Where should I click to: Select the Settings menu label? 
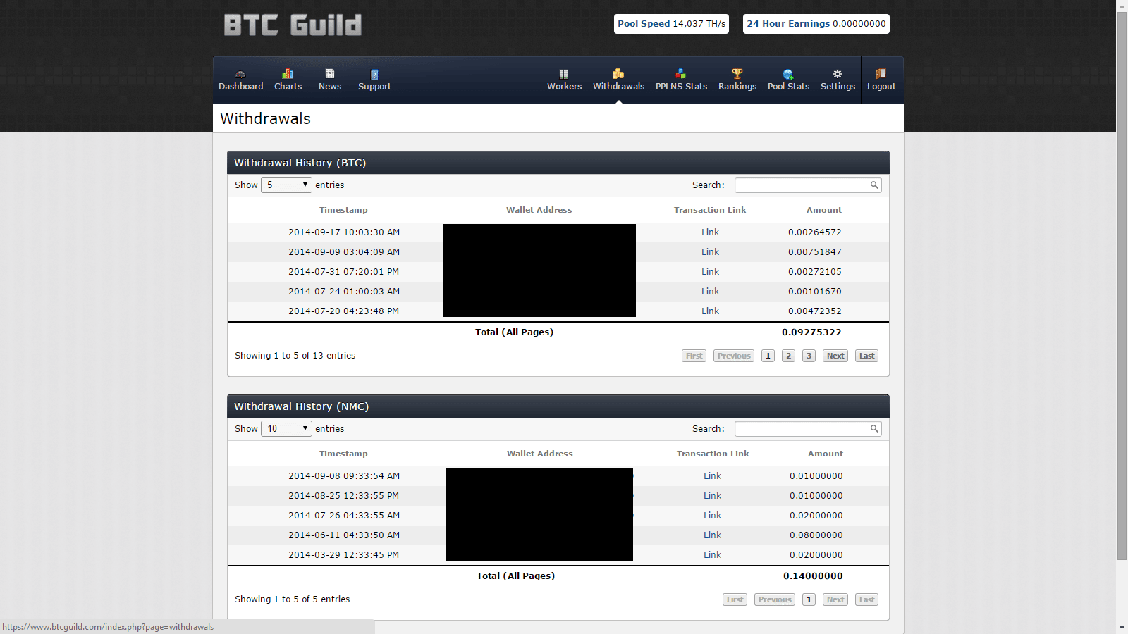838,87
